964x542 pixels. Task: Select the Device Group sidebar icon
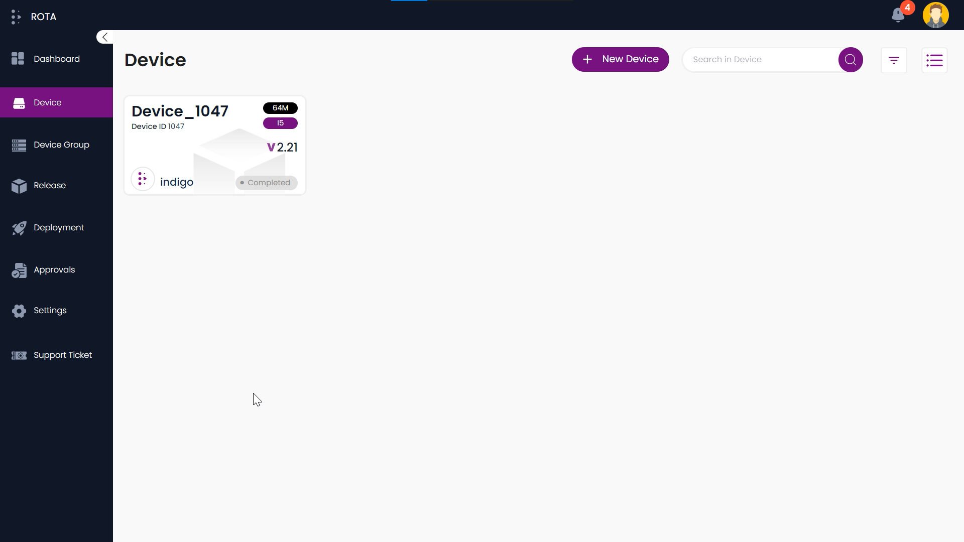(x=19, y=144)
